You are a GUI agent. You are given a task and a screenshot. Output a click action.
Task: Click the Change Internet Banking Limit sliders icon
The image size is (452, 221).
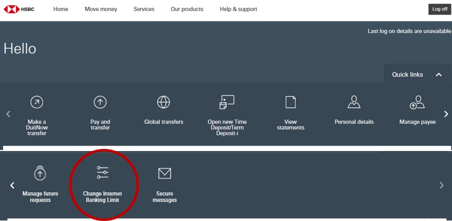pyautogui.click(x=102, y=172)
